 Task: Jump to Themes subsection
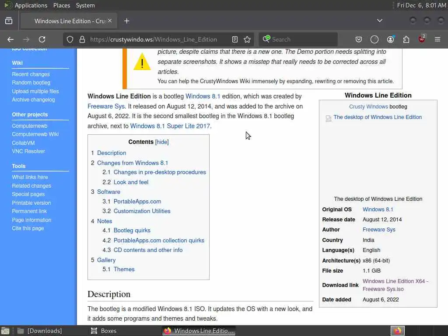tap(124, 269)
